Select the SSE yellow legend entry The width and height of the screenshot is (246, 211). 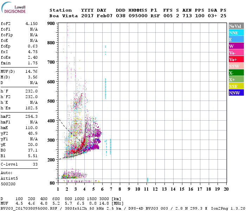pyautogui.click(x=235, y=86)
